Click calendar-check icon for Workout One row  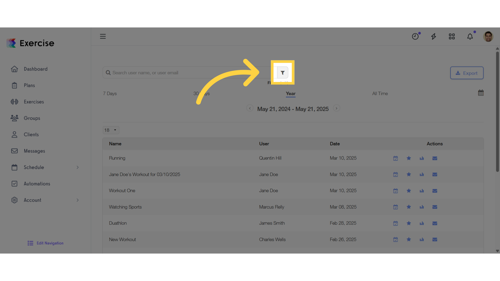396,191
